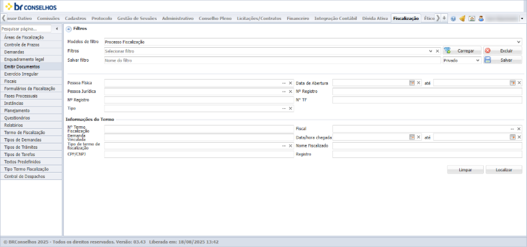Open Fiscal lookup ellipsis
This screenshot has width=527, height=247.
click(x=512, y=129)
